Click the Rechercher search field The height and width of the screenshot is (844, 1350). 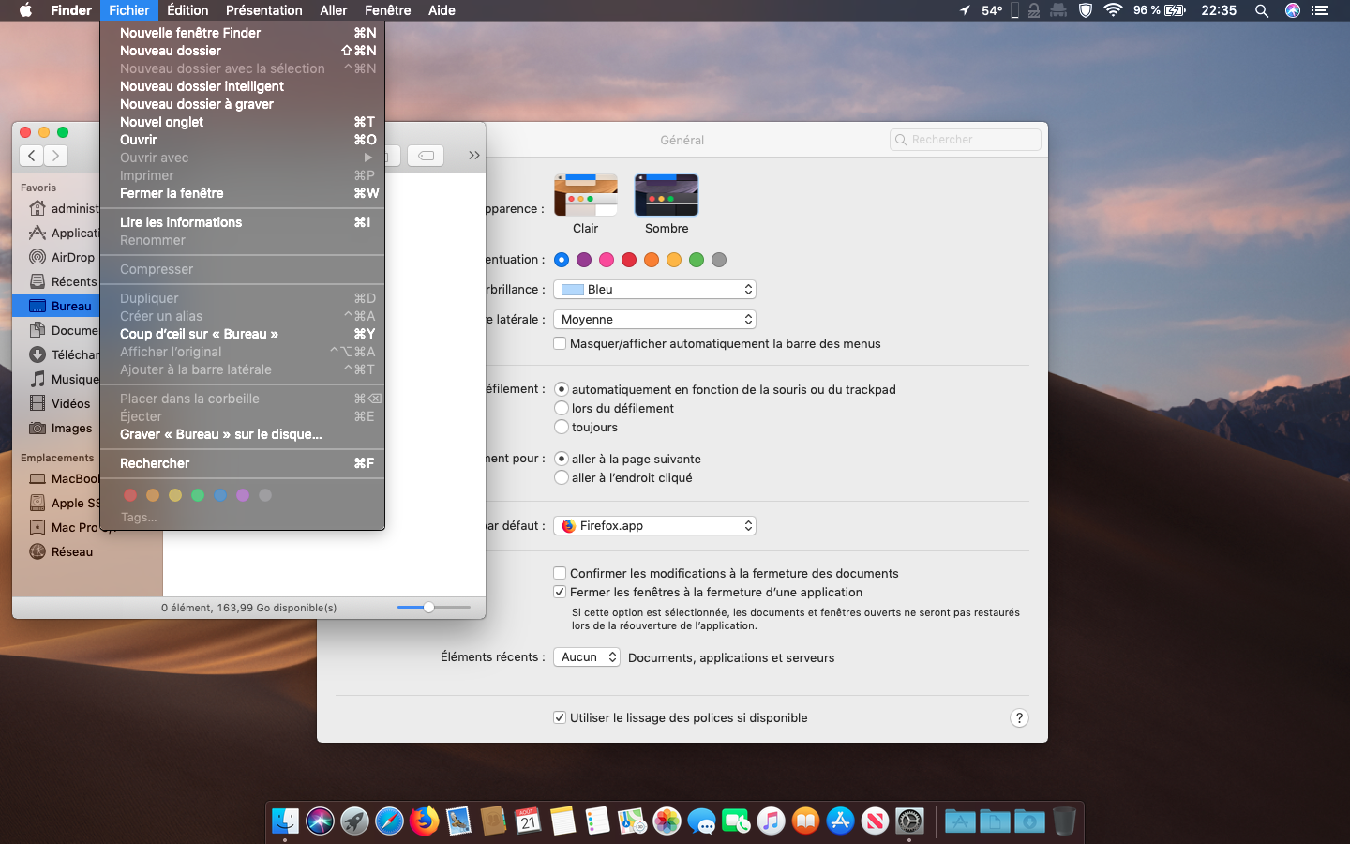click(966, 140)
